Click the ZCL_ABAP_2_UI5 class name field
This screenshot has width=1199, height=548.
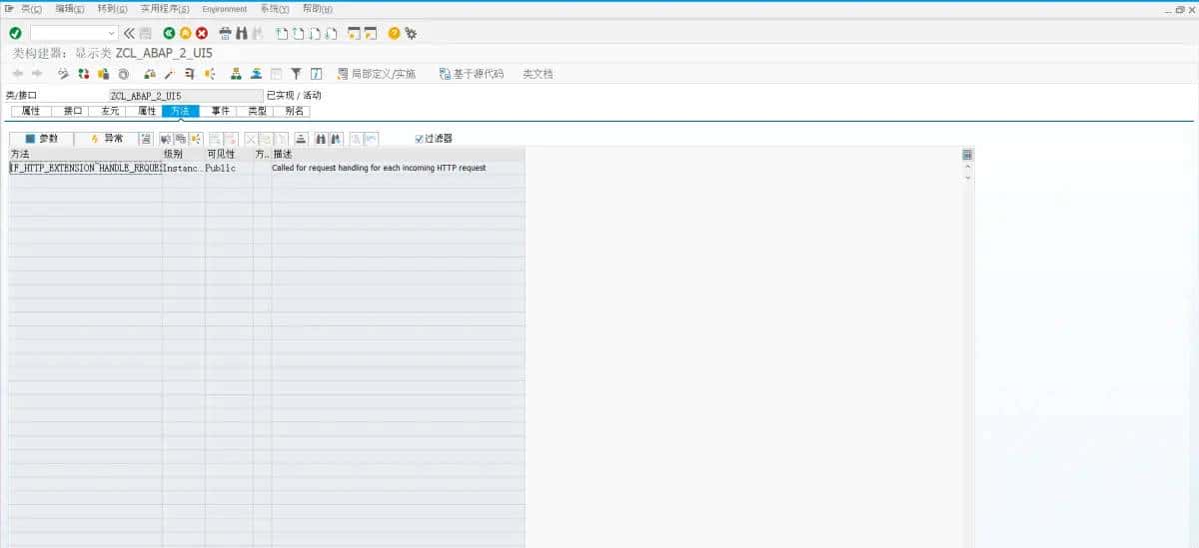186,95
